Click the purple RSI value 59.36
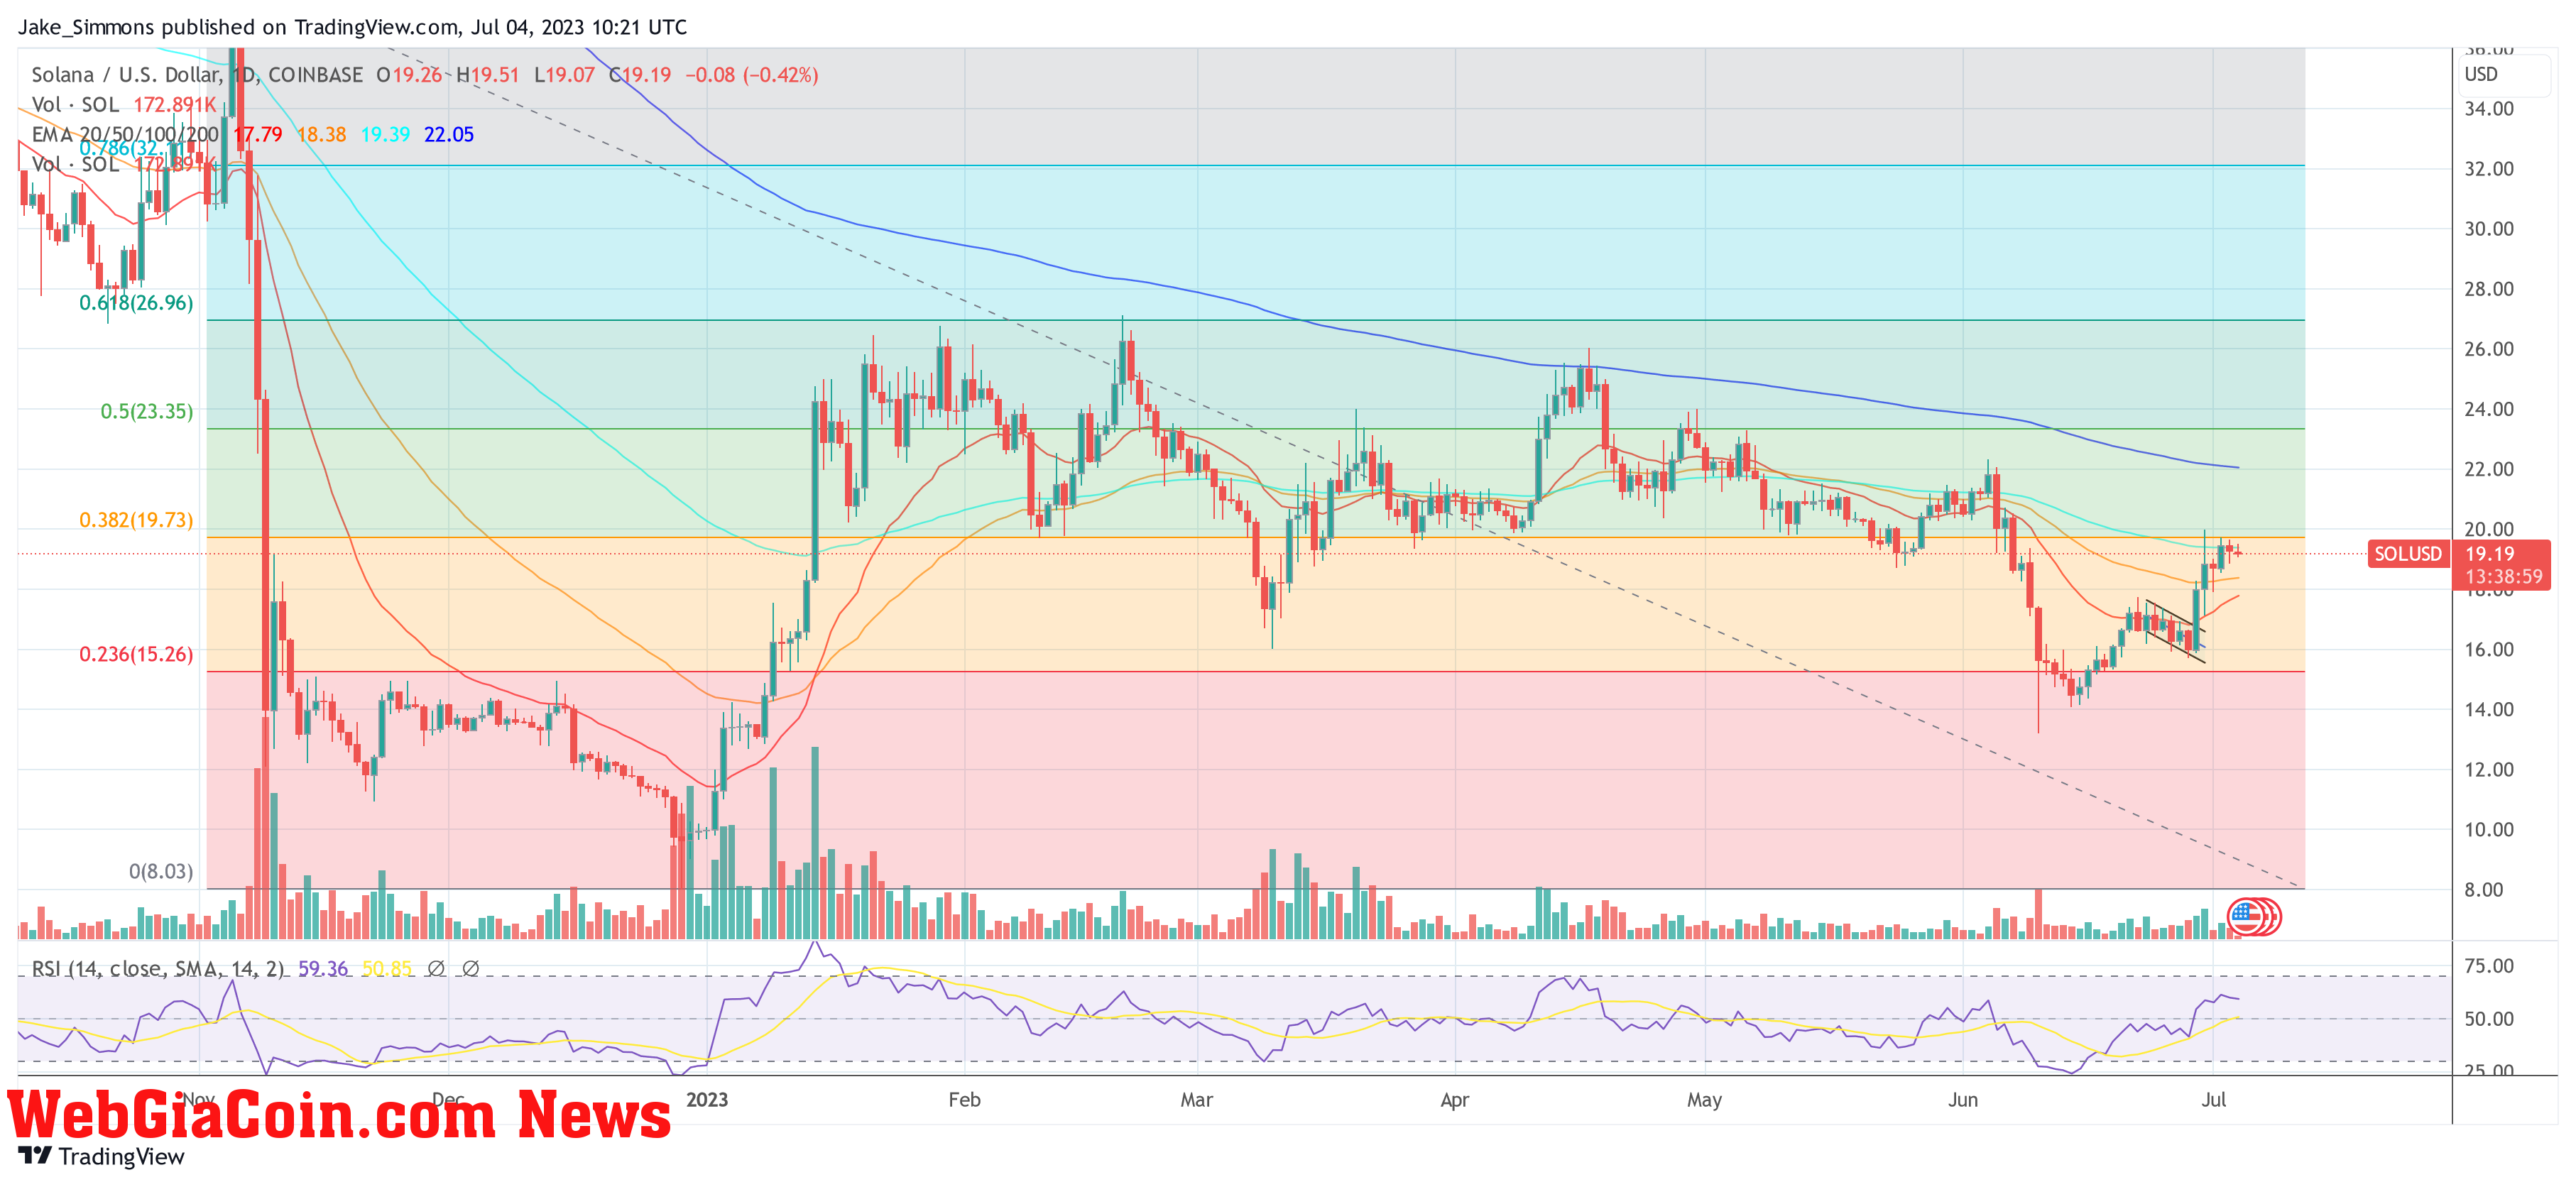Screen dimensions: 2576x1187 pos(323,968)
